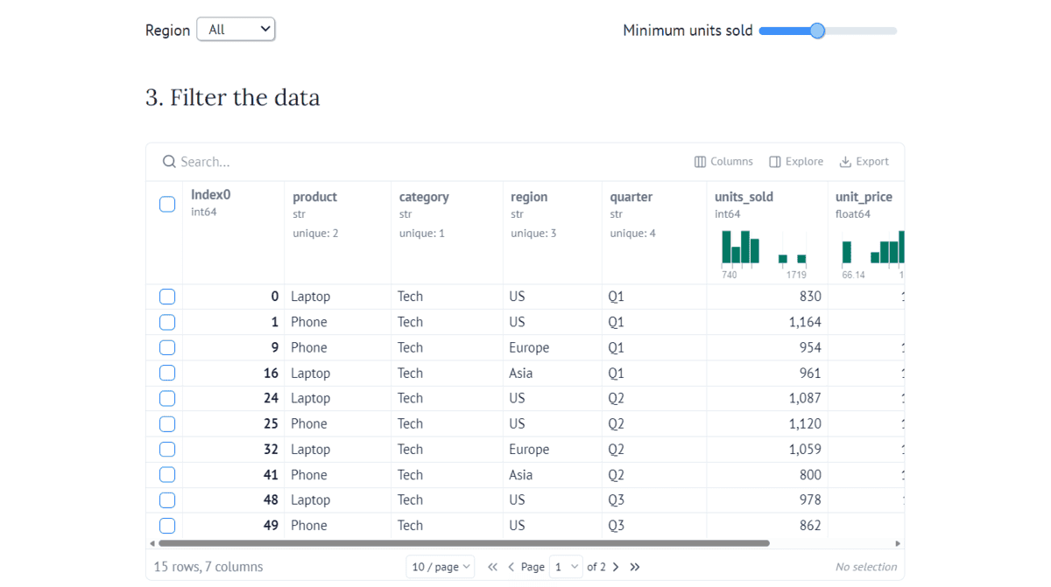Export the table data

(x=864, y=162)
